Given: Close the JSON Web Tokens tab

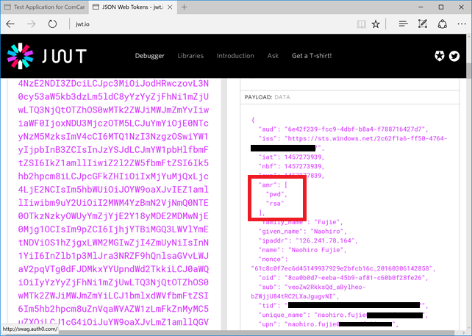Looking at the screenshot, I should (170, 7).
